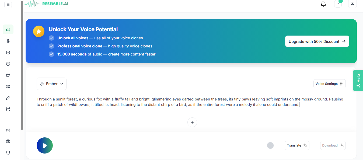The height and width of the screenshot is (160, 363).
Task: Open the shield icon in sidebar
Action: click(8, 153)
